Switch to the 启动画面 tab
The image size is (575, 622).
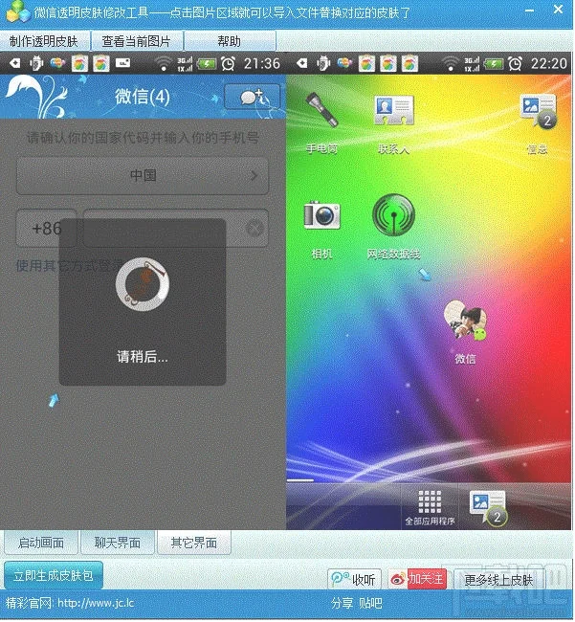[41, 543]
